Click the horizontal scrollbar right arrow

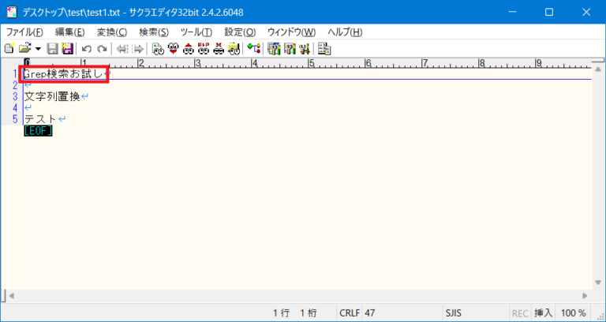click(x=585, y=295)
